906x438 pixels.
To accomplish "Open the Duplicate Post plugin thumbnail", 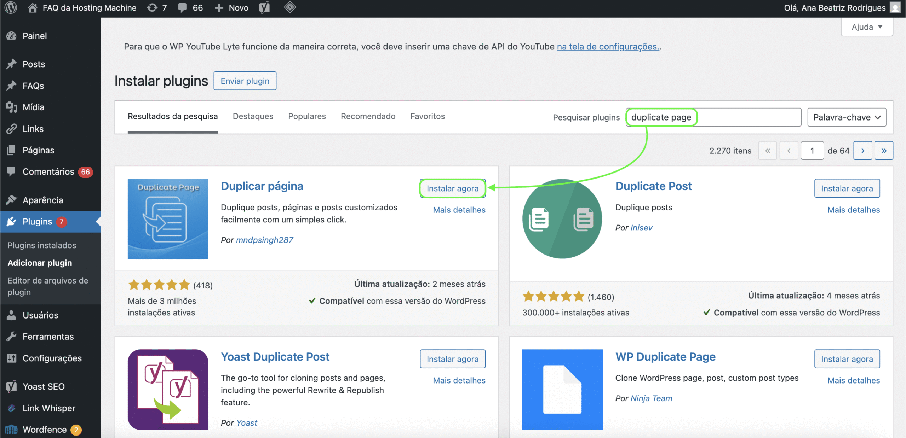I will (x=562, y=219).
